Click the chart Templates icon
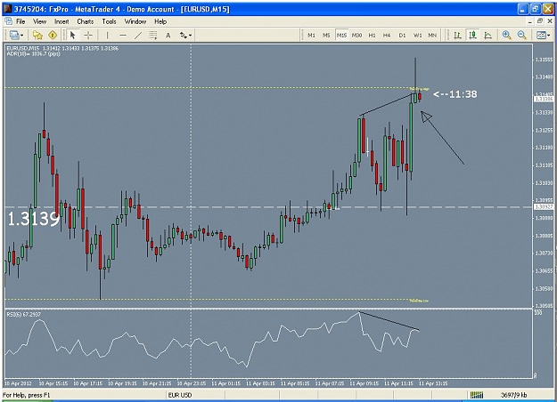 click(541, 35)
